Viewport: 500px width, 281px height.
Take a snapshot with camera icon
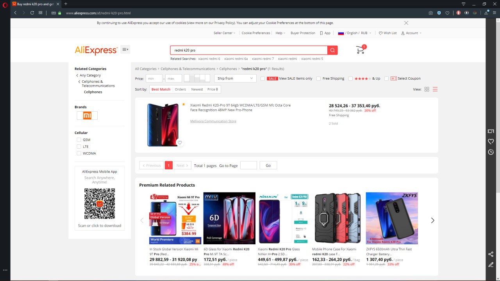(430, 13)
